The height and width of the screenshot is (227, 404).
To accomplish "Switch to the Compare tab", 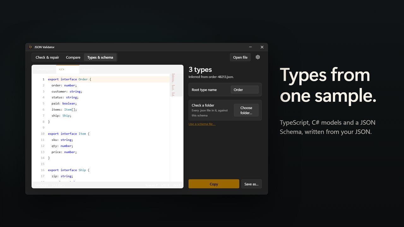I will pyautogui.click(x=73, y=57).
